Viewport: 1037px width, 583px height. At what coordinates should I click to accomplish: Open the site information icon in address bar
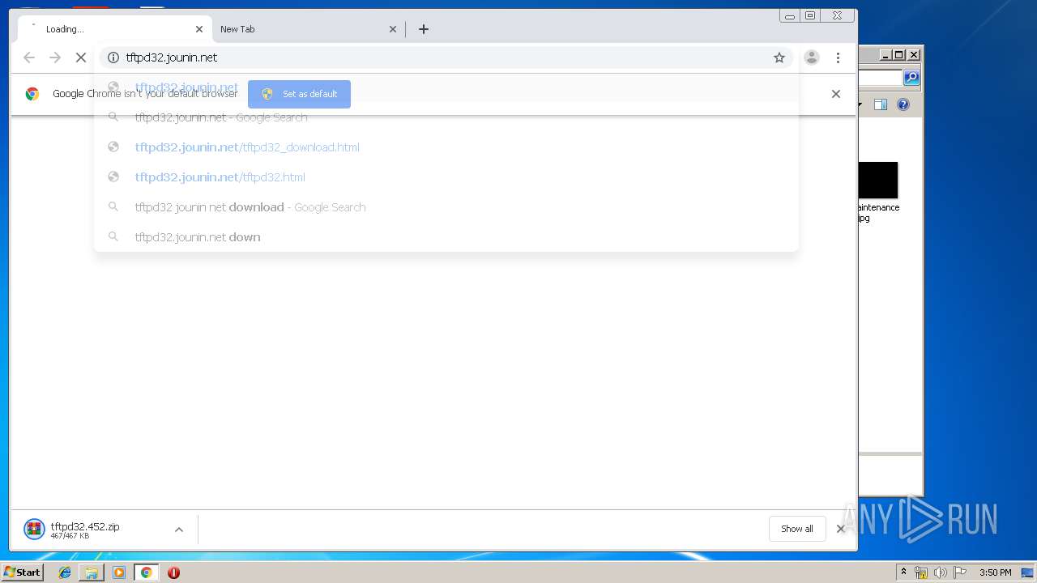pyautogui.click(x=113, y=57)
